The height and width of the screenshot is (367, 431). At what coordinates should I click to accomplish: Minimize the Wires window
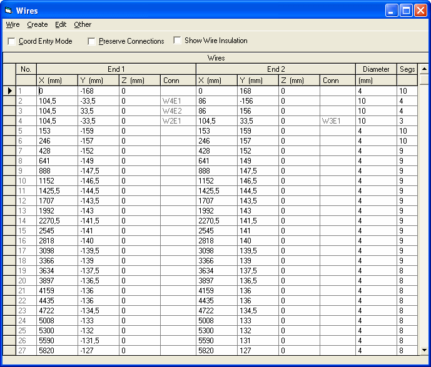tap(392, 11)
